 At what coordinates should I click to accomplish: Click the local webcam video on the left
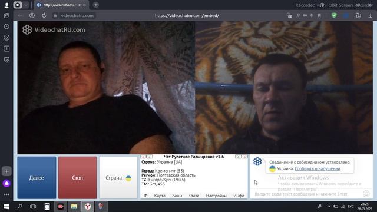tap(106, 88)
